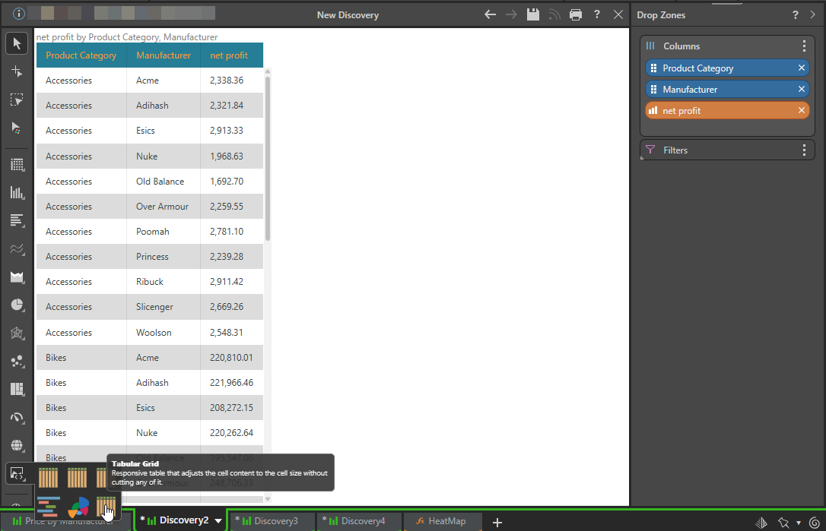826x531 pixels.
Task: Select the Product Category column chip
Action: (x=727, y=68)
